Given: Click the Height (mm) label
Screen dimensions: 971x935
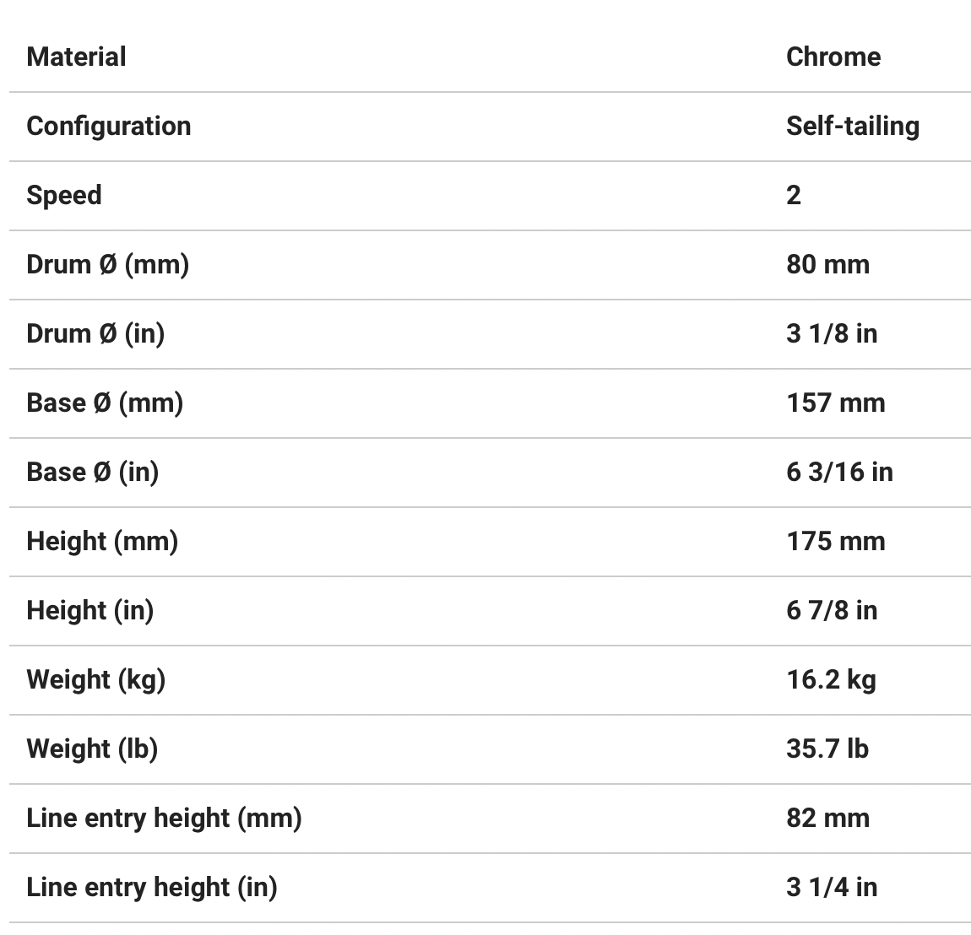Looking at the screenshot, I should click(102, 541).
